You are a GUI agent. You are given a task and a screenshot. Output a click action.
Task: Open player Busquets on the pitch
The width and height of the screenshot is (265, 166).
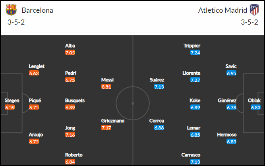75,100
